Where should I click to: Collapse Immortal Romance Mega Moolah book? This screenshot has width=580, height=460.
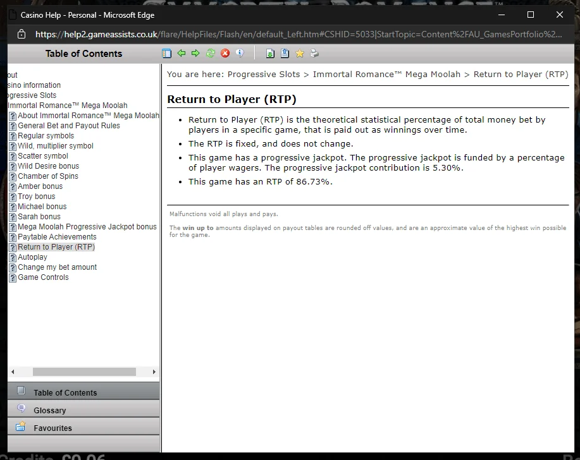tap(68, 106)
